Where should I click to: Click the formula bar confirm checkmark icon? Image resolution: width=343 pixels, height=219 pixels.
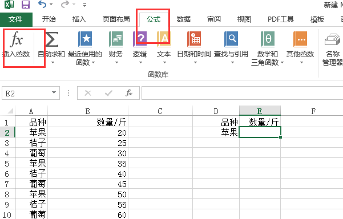point(108,93)
